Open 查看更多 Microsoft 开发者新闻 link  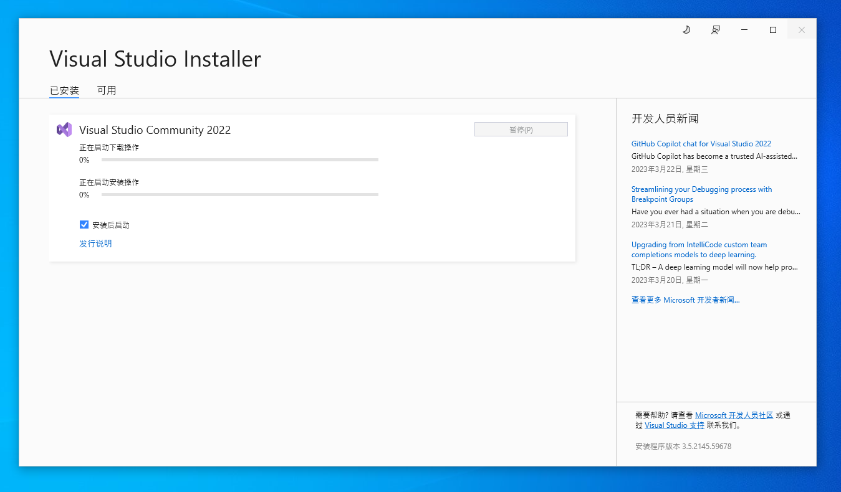[685, 300]
